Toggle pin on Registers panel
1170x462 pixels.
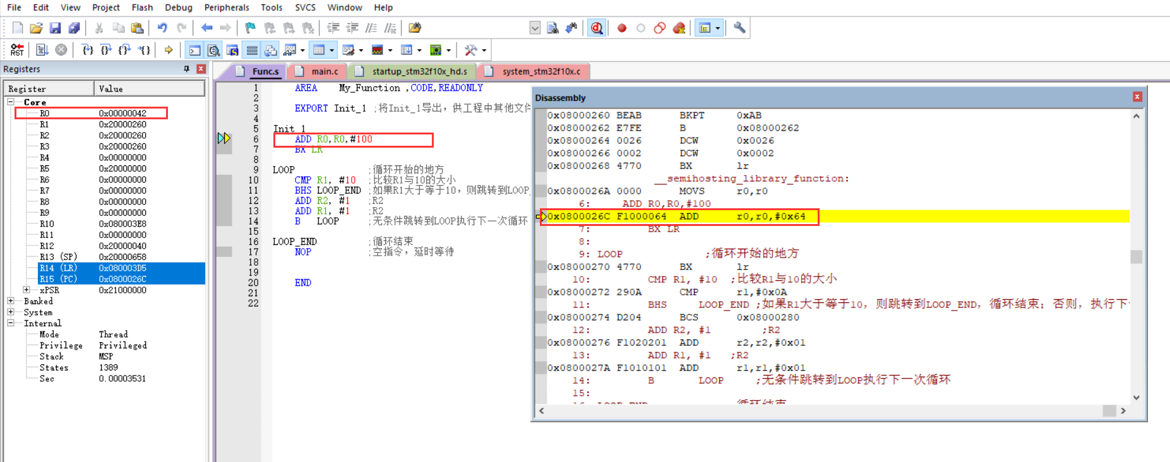click(x=186, y=69)
